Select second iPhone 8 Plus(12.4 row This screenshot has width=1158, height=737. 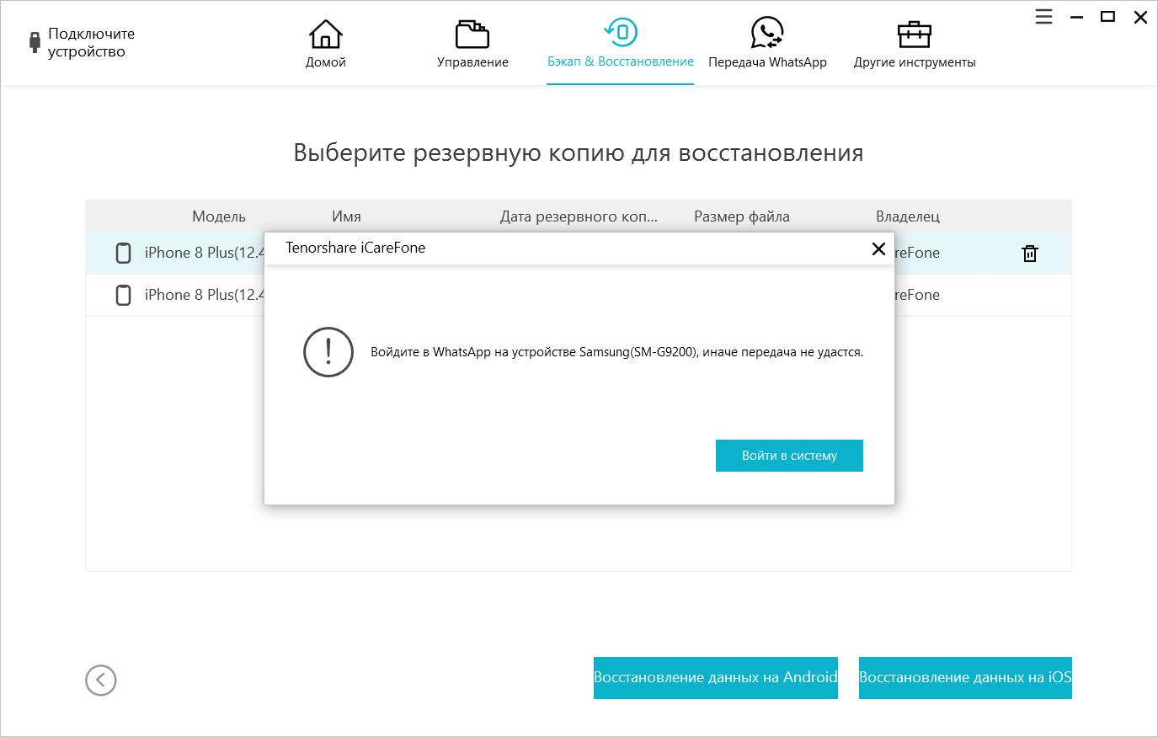[x=579, y=296]
